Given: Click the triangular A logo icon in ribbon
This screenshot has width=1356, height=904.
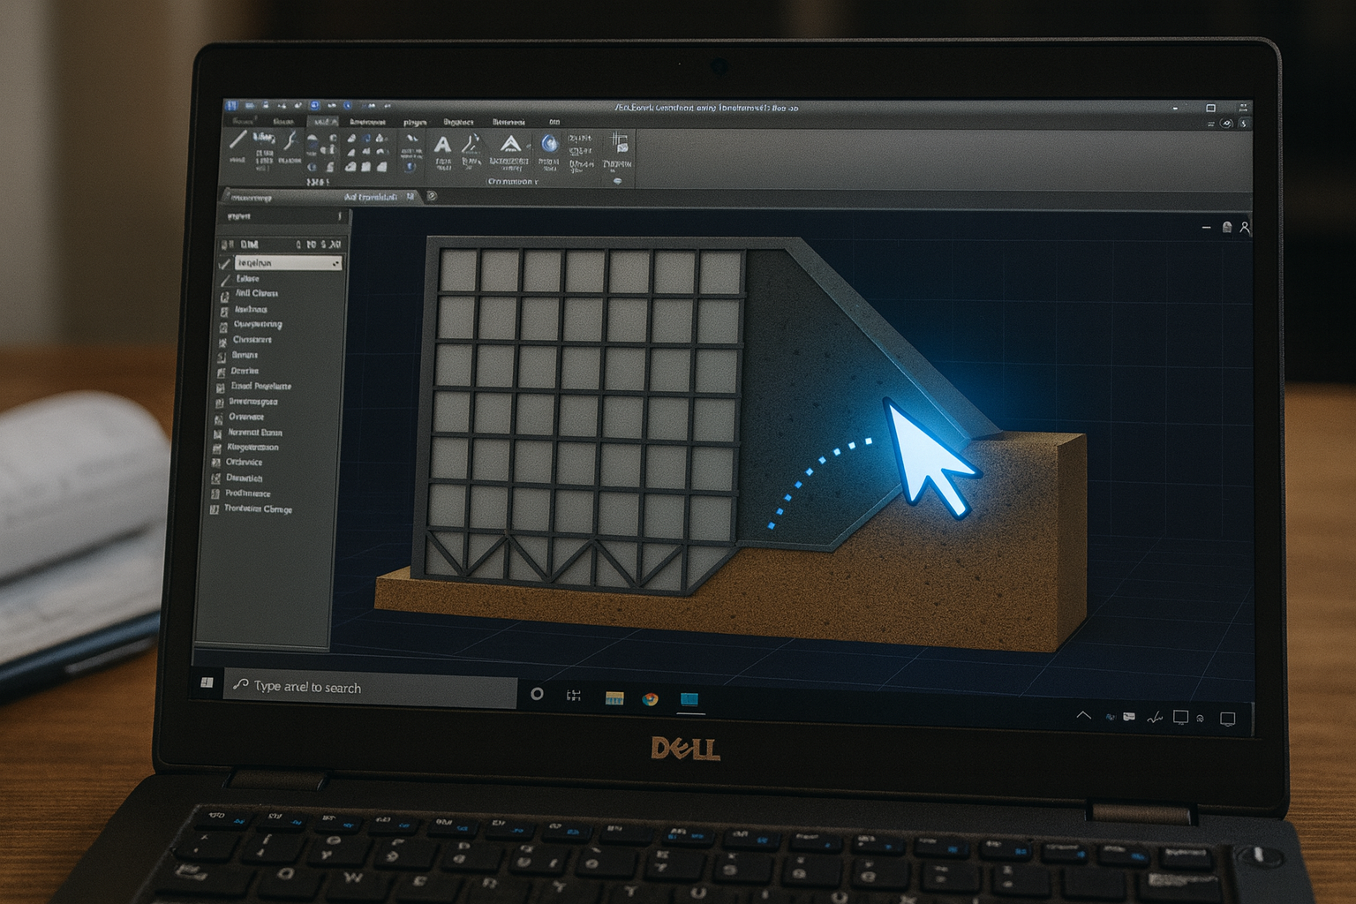Looking at the screenshot, I should tap(509, 145).
